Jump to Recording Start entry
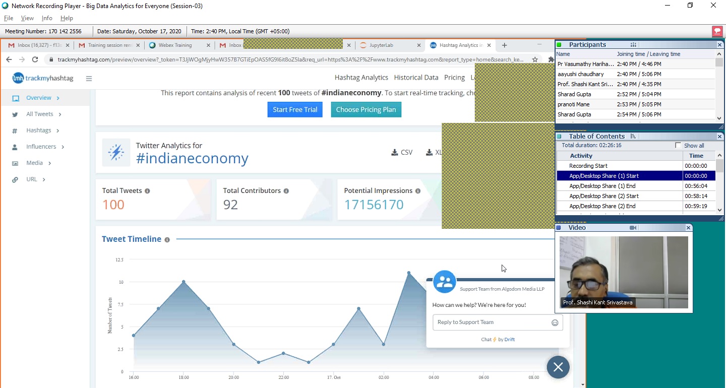Image resolution: width=726 pixels, height=388 pixels. pos(635,166)
